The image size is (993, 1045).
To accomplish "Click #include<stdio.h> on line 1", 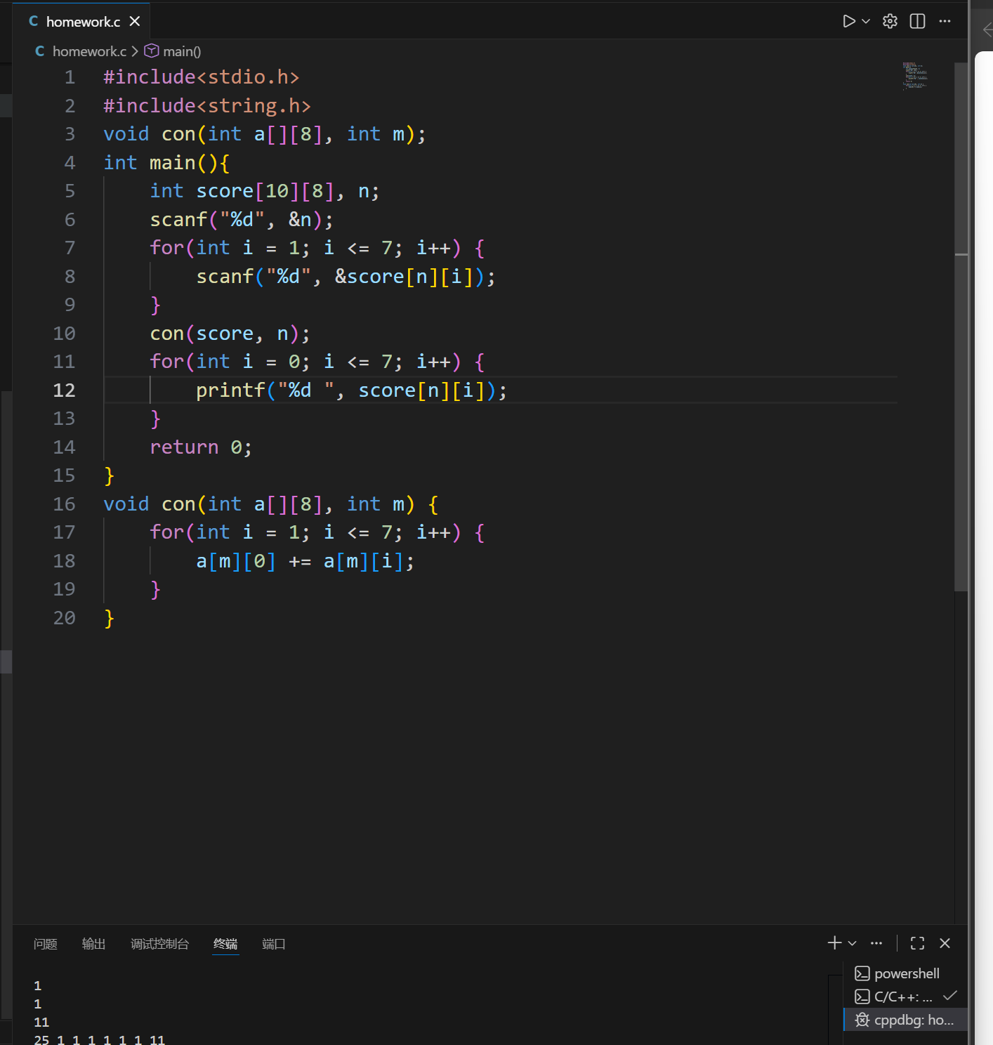I will tap(201, 77).
